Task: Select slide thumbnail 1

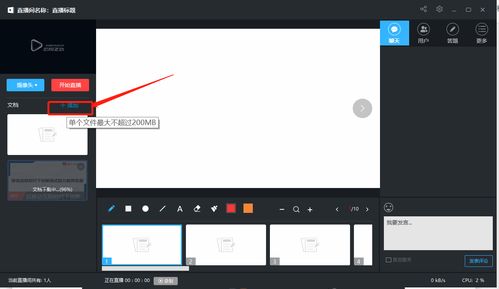Action: pos(142,245)
